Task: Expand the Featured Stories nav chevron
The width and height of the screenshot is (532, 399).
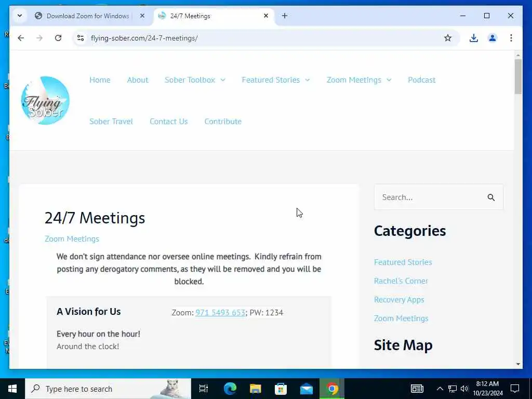Action: (x=308, y=80)
